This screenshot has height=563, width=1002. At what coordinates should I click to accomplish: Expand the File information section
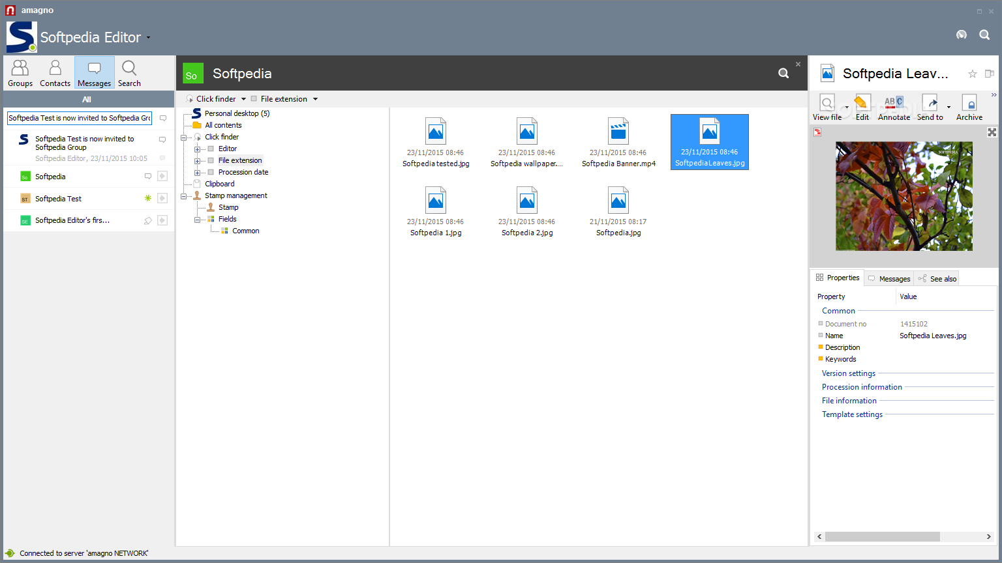[849, 401]
